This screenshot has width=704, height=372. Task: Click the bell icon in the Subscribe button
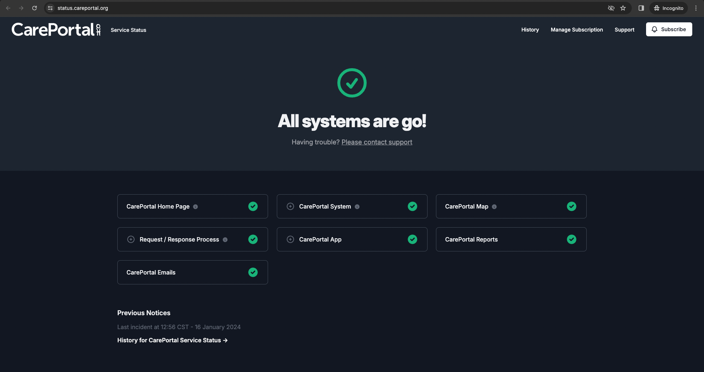654,29
